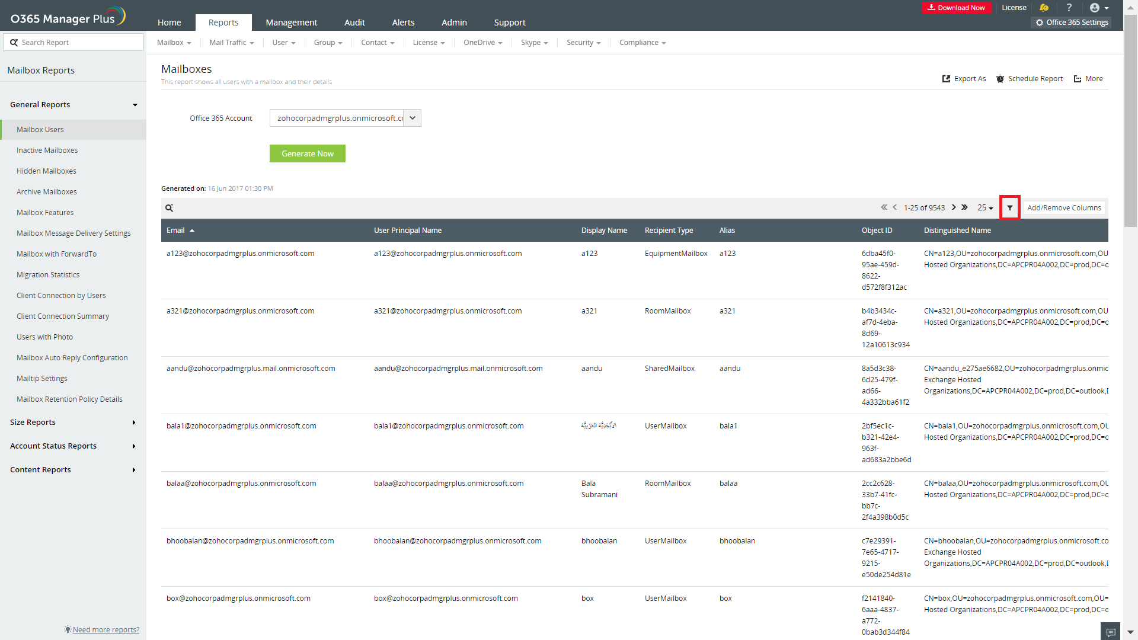
Task: Click the Export As icon
Action: pyautogui.click(x=947, y=79)
